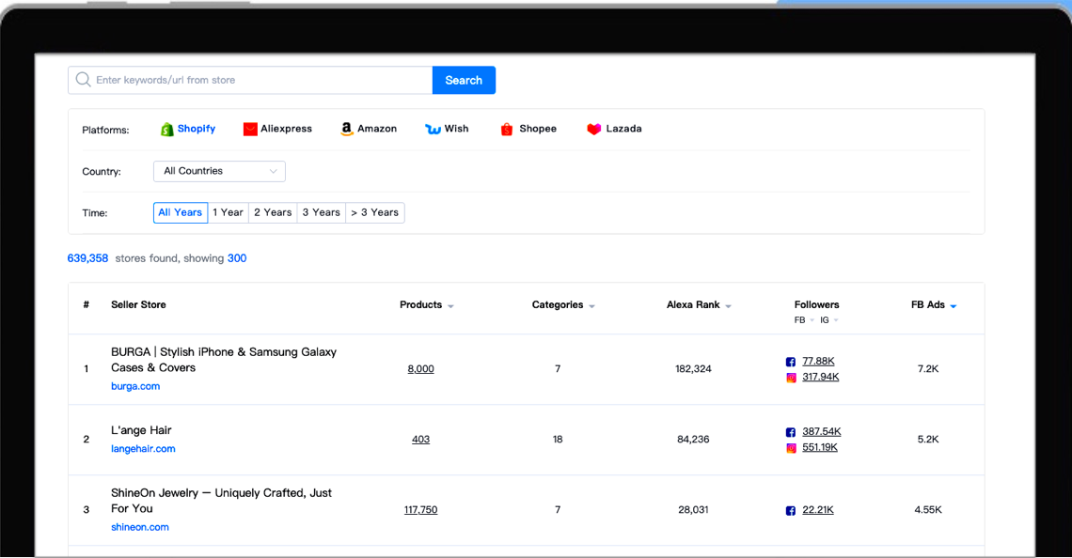Select the Wish platform logo
The height and width of the screenshot is (558, 1072).
click(433, 129)
